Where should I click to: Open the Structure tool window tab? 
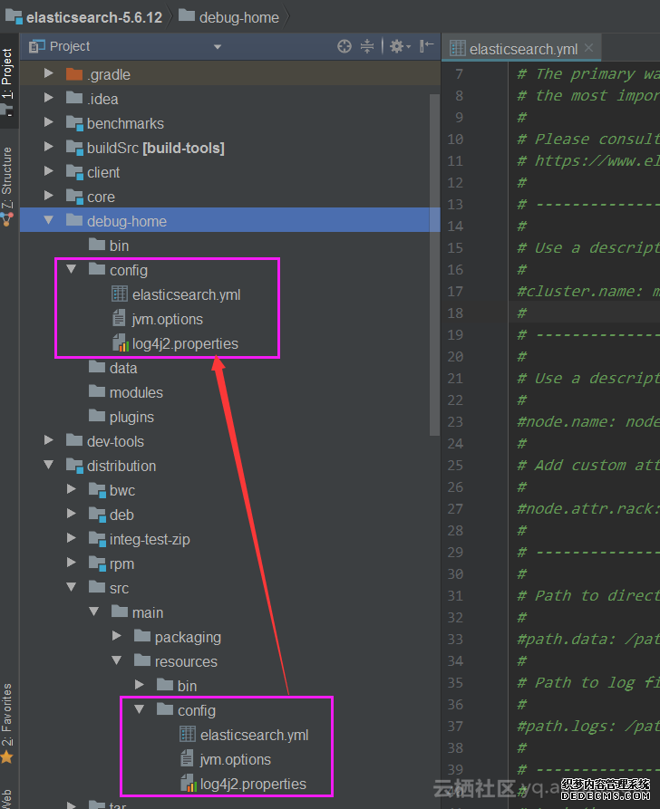point(7,181)
